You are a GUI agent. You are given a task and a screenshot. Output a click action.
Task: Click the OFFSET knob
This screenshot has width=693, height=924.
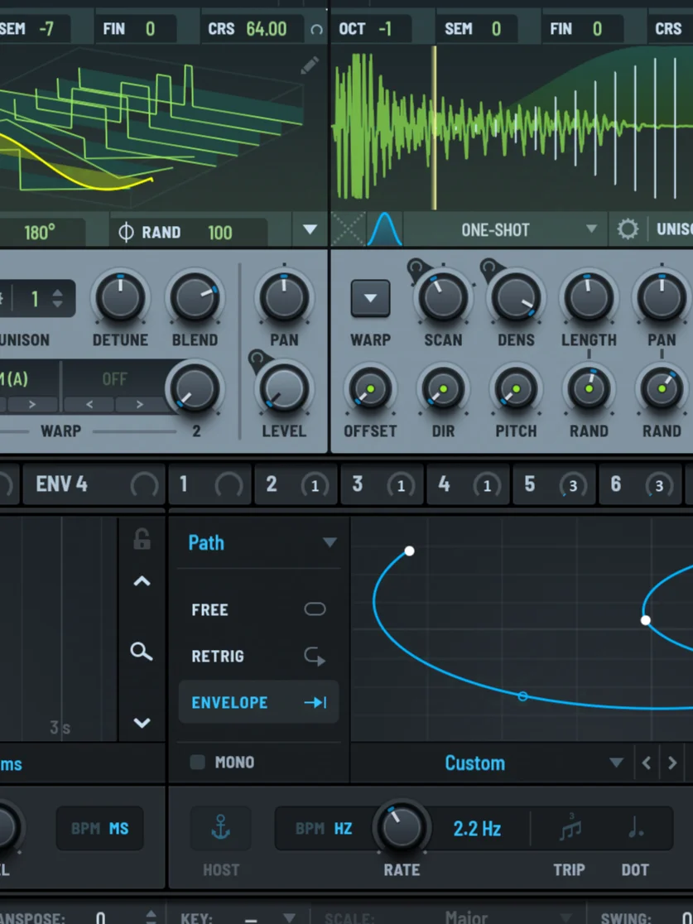point(370,389)
